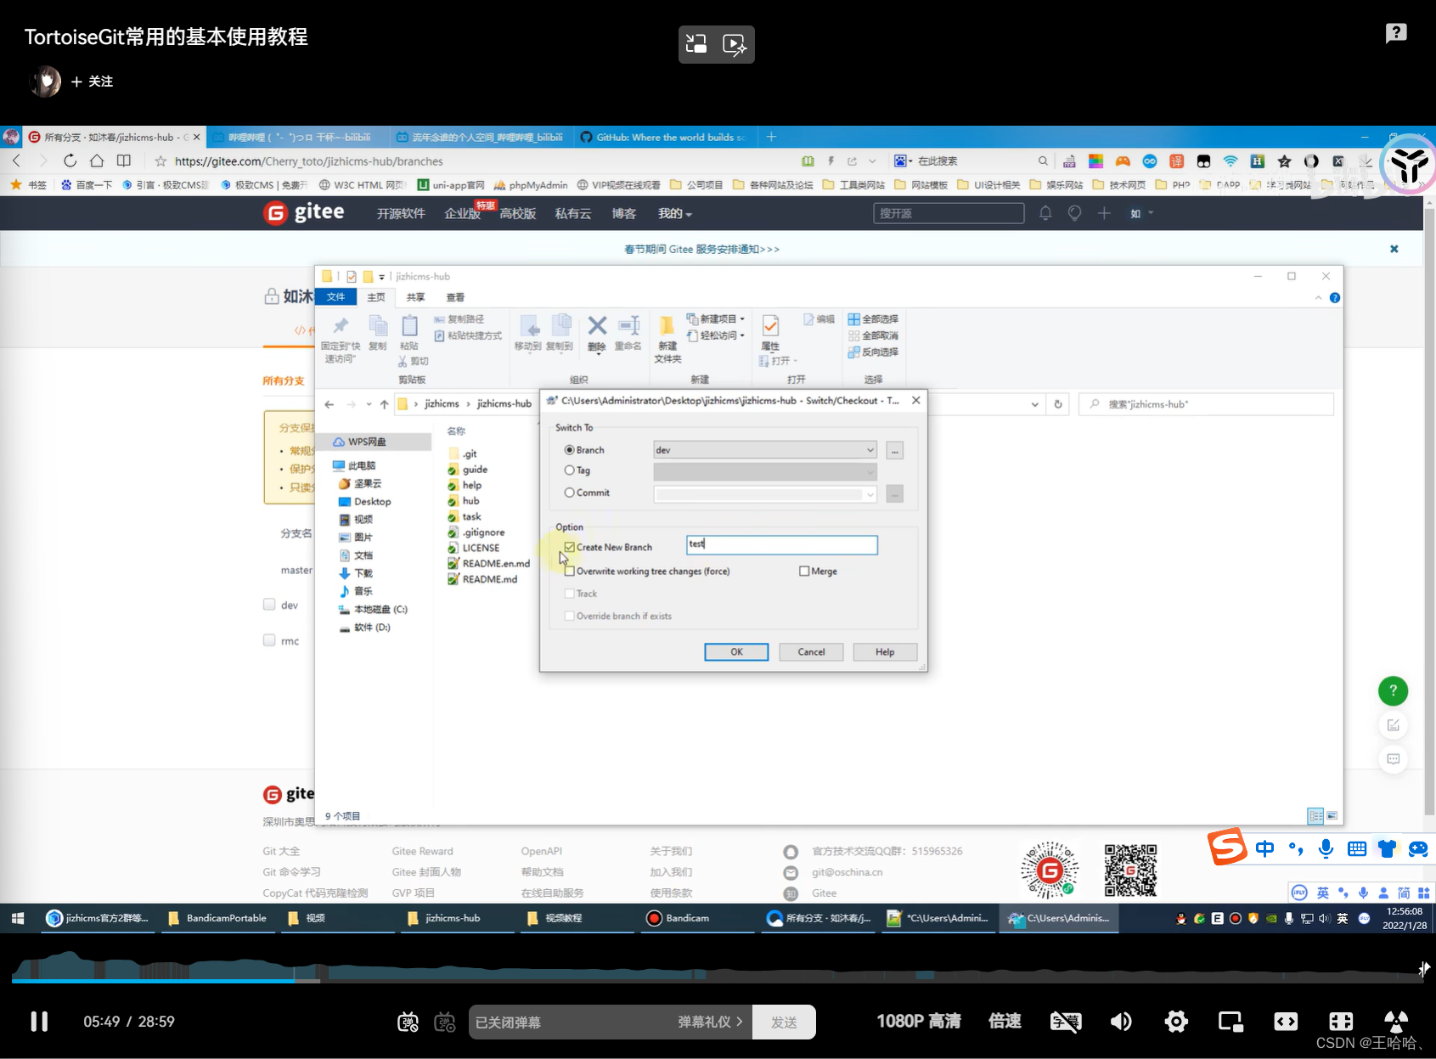This screenshot has height=1059, width=1436.
Task: Go up one folder in Explorer
Action: point(385,404)
